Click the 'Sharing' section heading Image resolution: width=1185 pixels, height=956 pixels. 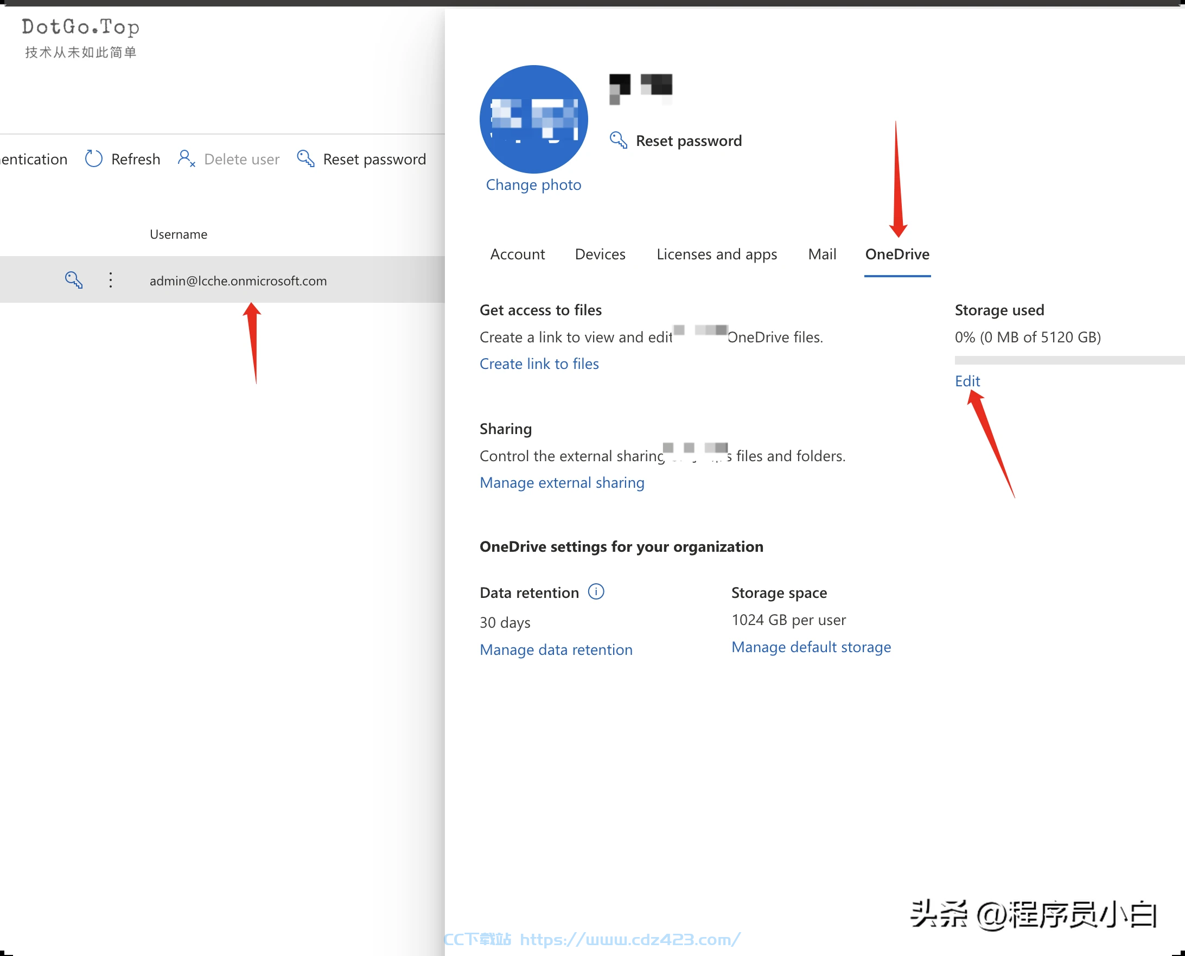[x=506, y=429]
